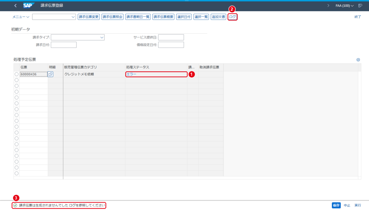Viewport: 369px width, 210px height.
Task: Click the flag icon in top right corner
Action: click(x=360, y=6)
